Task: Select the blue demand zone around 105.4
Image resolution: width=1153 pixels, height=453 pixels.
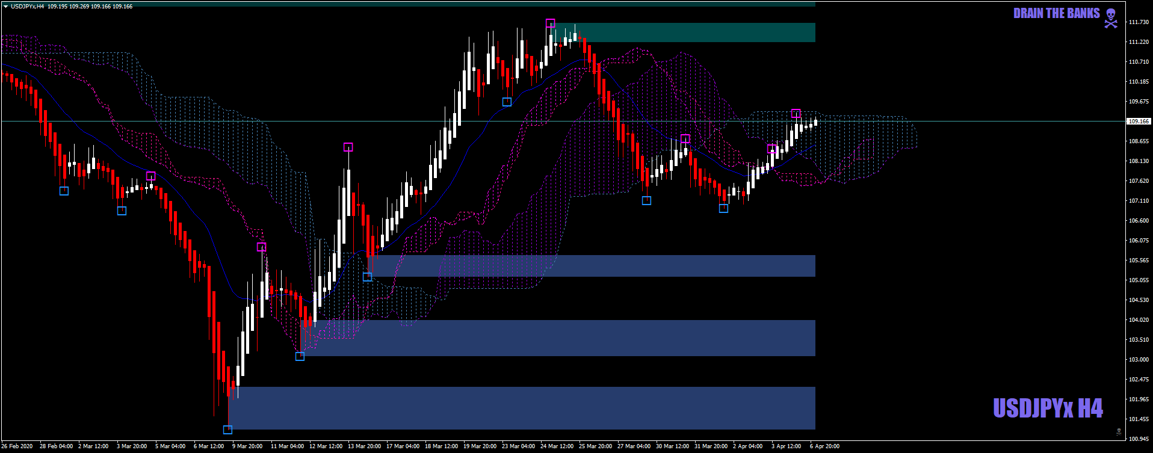Action: (x=592, y=266)
